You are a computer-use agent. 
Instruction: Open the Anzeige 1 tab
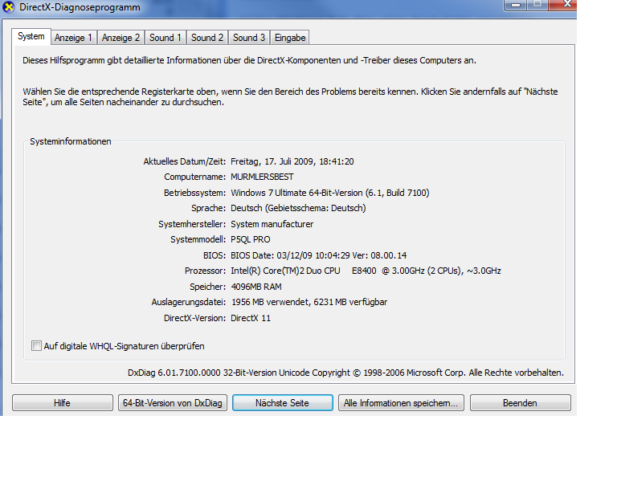click(73, 38)
